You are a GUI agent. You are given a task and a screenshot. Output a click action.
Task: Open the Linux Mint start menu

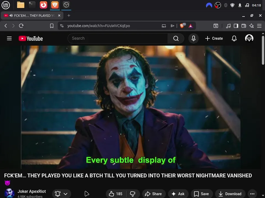pos(6,5)
